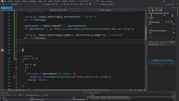Open the Compilazione menu
The image size is (179, 101).
click(33, 1)
